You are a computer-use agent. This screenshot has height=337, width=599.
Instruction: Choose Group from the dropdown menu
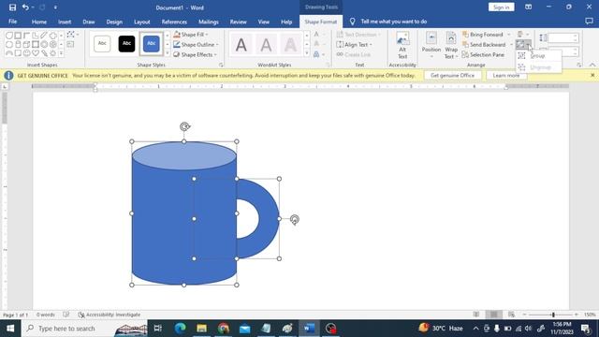tap(538, 56)
